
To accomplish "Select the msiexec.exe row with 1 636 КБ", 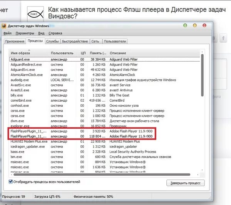I will pos(105,167).
